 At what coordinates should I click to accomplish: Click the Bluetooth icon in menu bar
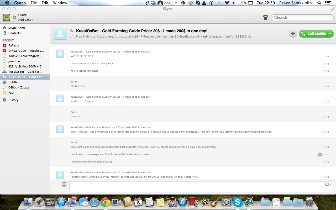pyautogui.click(x=219, y=3)
